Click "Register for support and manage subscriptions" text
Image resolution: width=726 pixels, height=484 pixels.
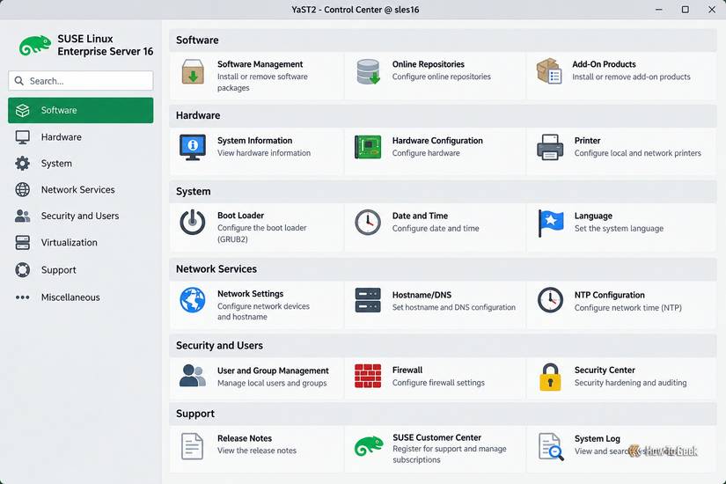click(450, 454)
